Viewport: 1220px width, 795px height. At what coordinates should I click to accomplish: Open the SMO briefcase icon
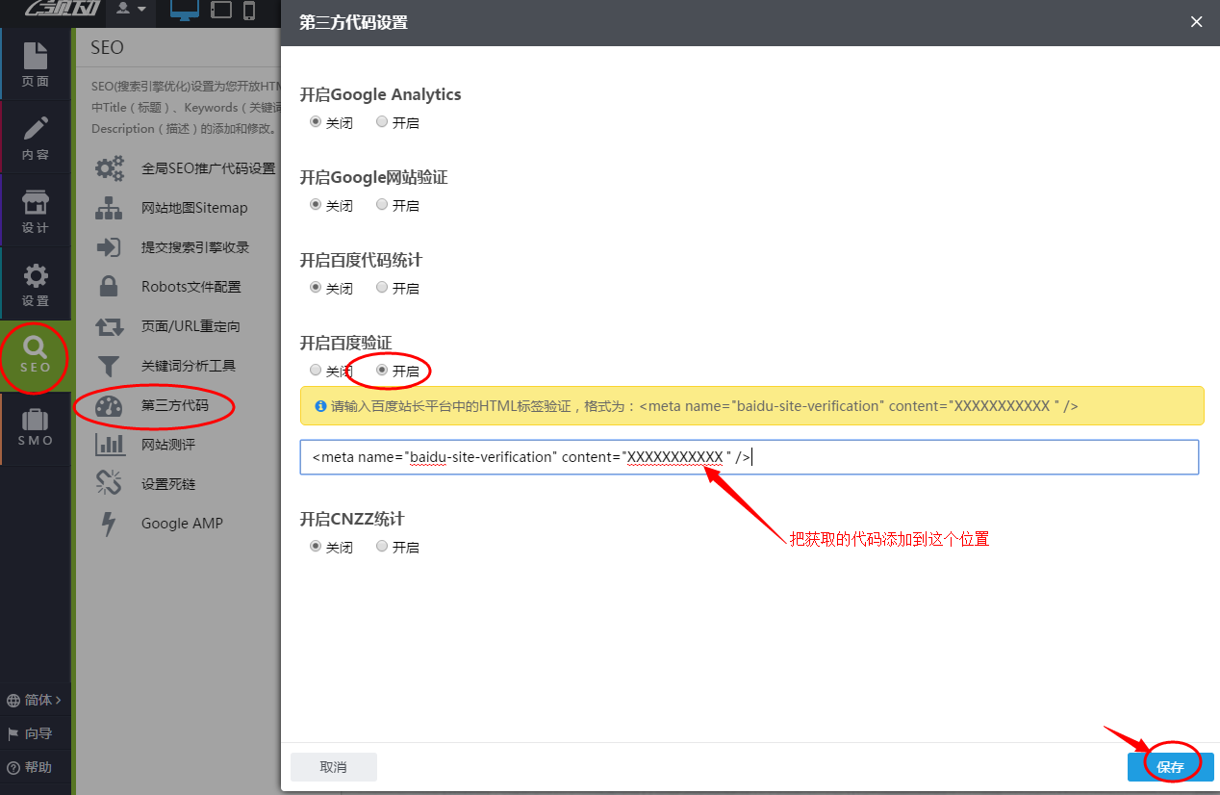36,428
